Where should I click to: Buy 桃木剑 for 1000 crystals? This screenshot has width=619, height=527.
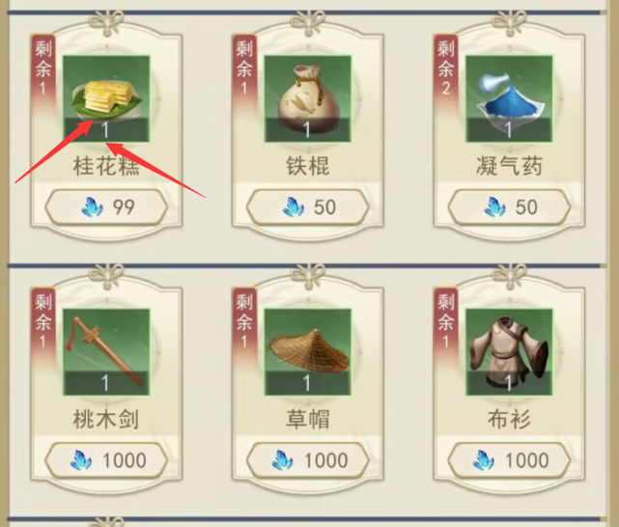106,460
